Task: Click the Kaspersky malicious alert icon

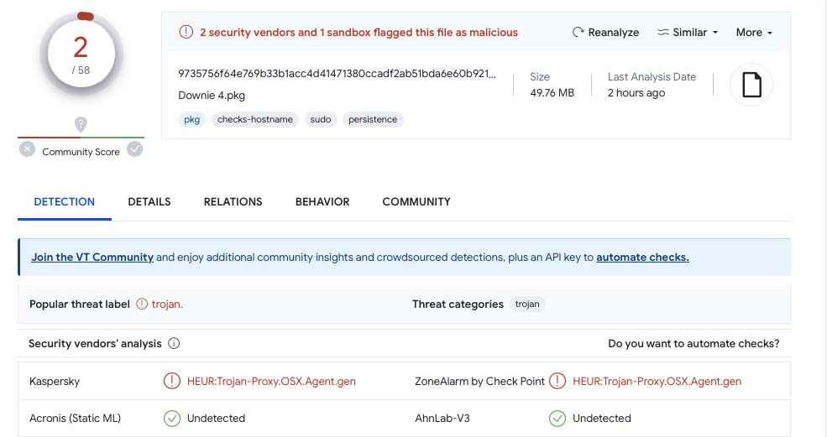Action: (x=172, y=381)
